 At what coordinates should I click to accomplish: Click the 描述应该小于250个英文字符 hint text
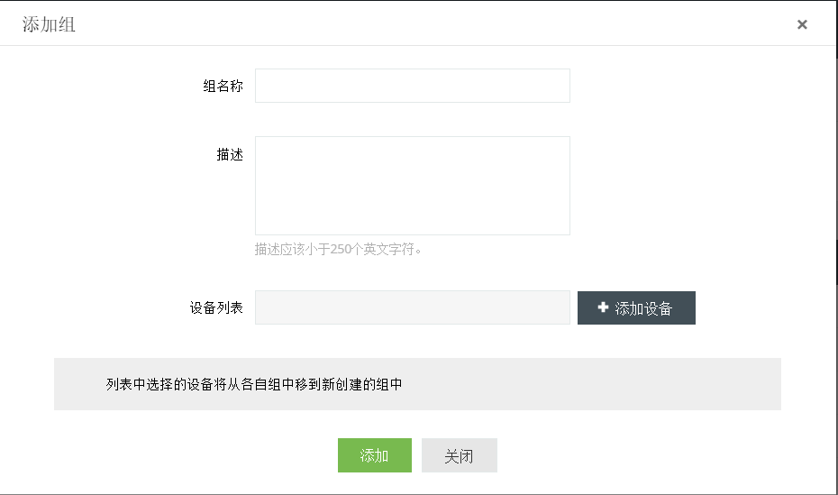pos(338,250)
